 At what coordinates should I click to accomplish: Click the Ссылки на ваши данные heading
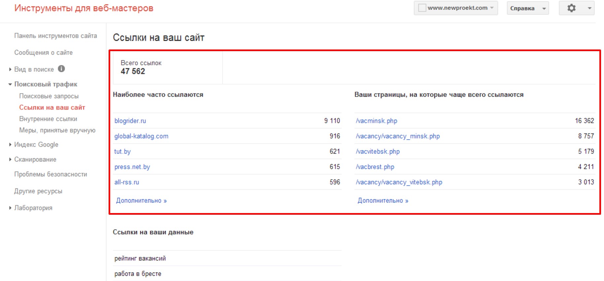(x=153, y=232)
